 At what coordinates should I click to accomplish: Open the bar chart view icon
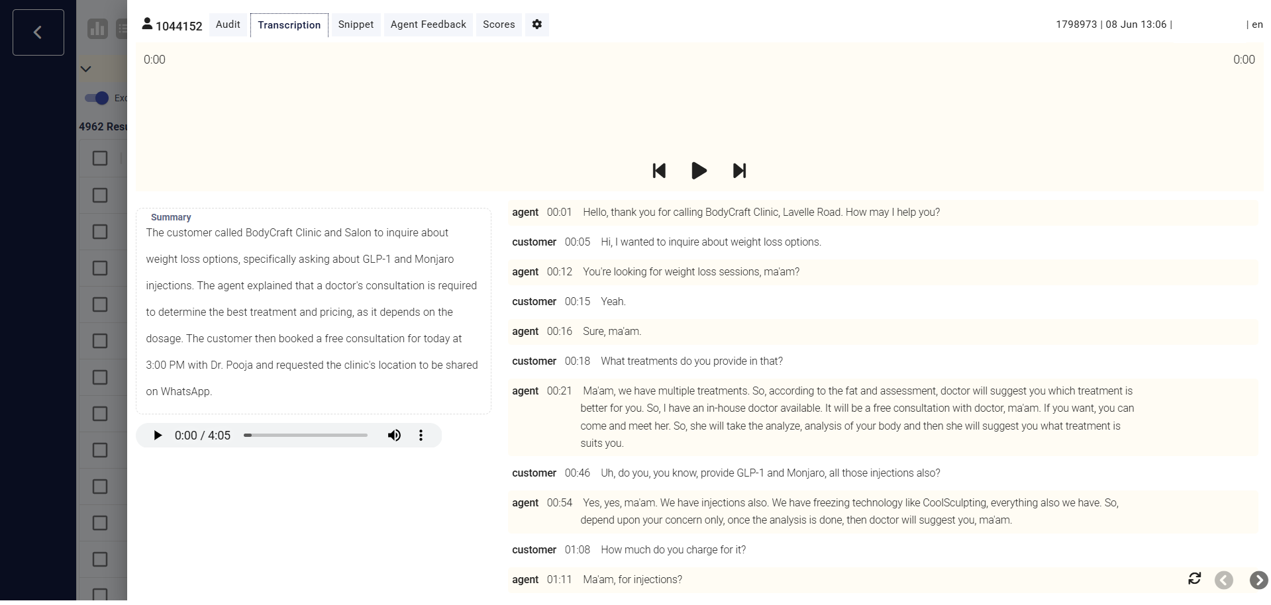(97, 28)
